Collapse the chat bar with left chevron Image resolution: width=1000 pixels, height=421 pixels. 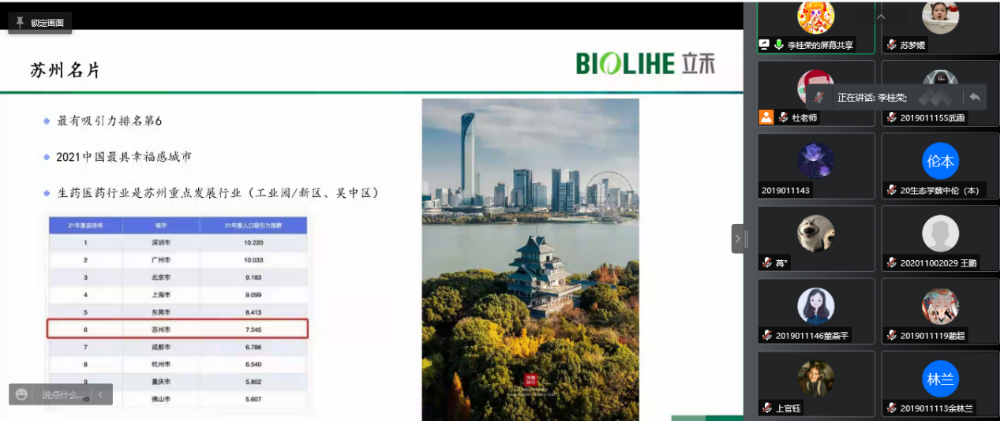pos(101,394)
